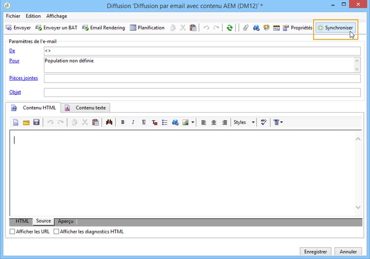Image resolution: width=370 pixels, height=259 pixels.
Task: Click the Enregistrer button
Action: point(316,252)
